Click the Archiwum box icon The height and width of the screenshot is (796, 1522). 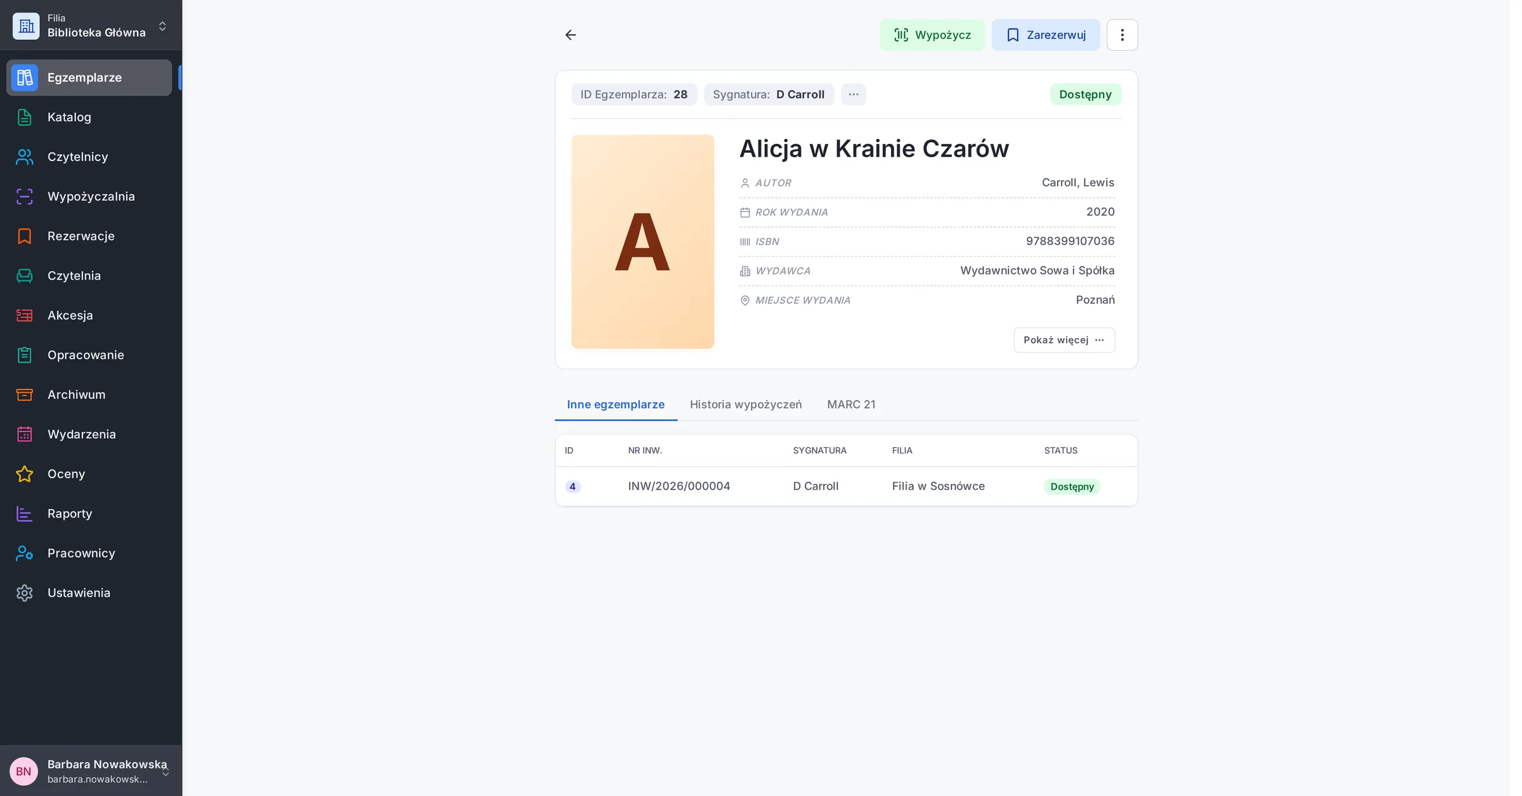[x=24, y=395]
